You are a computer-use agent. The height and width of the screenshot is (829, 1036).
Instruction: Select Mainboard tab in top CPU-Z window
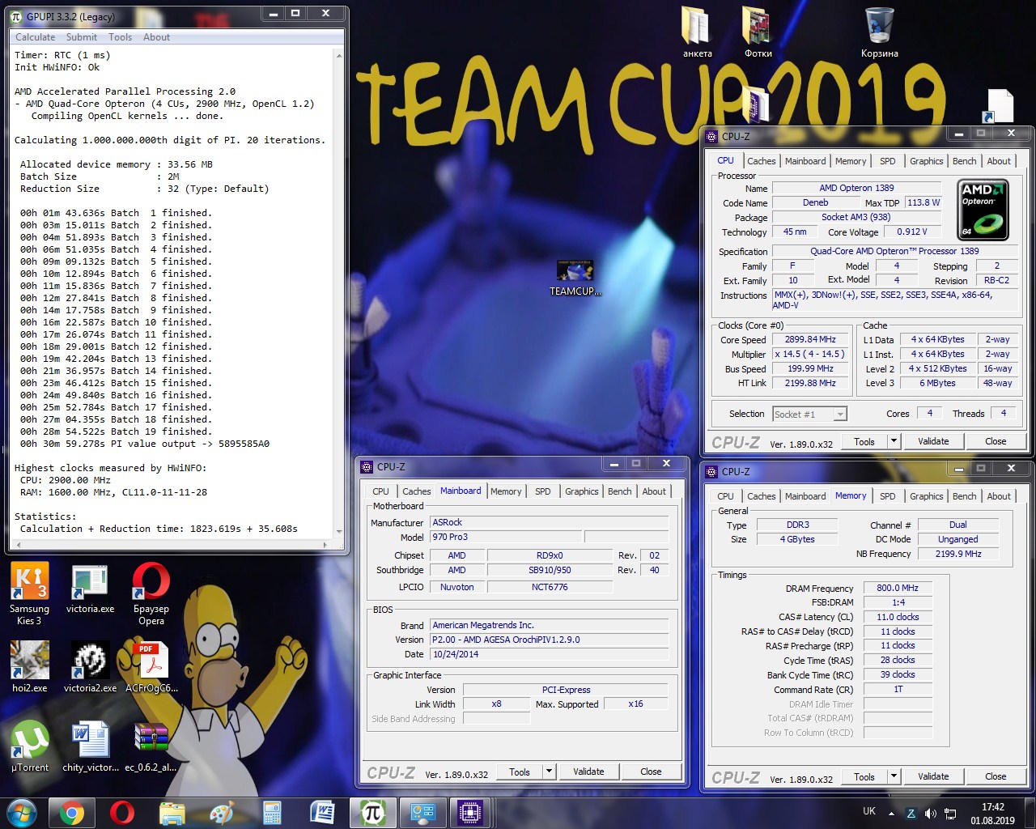[x=805, y=161]
